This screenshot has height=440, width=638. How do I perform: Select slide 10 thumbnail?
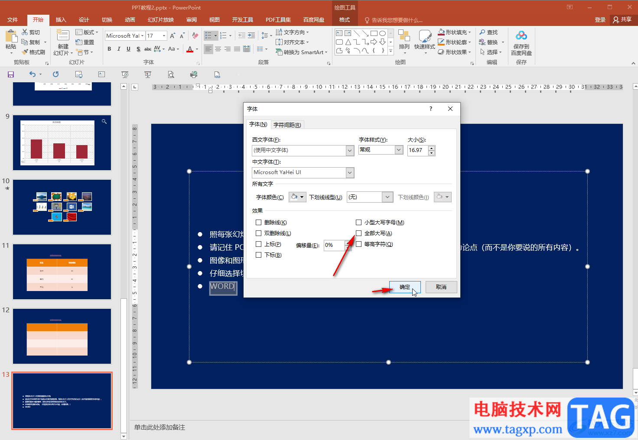pos(62,207)
